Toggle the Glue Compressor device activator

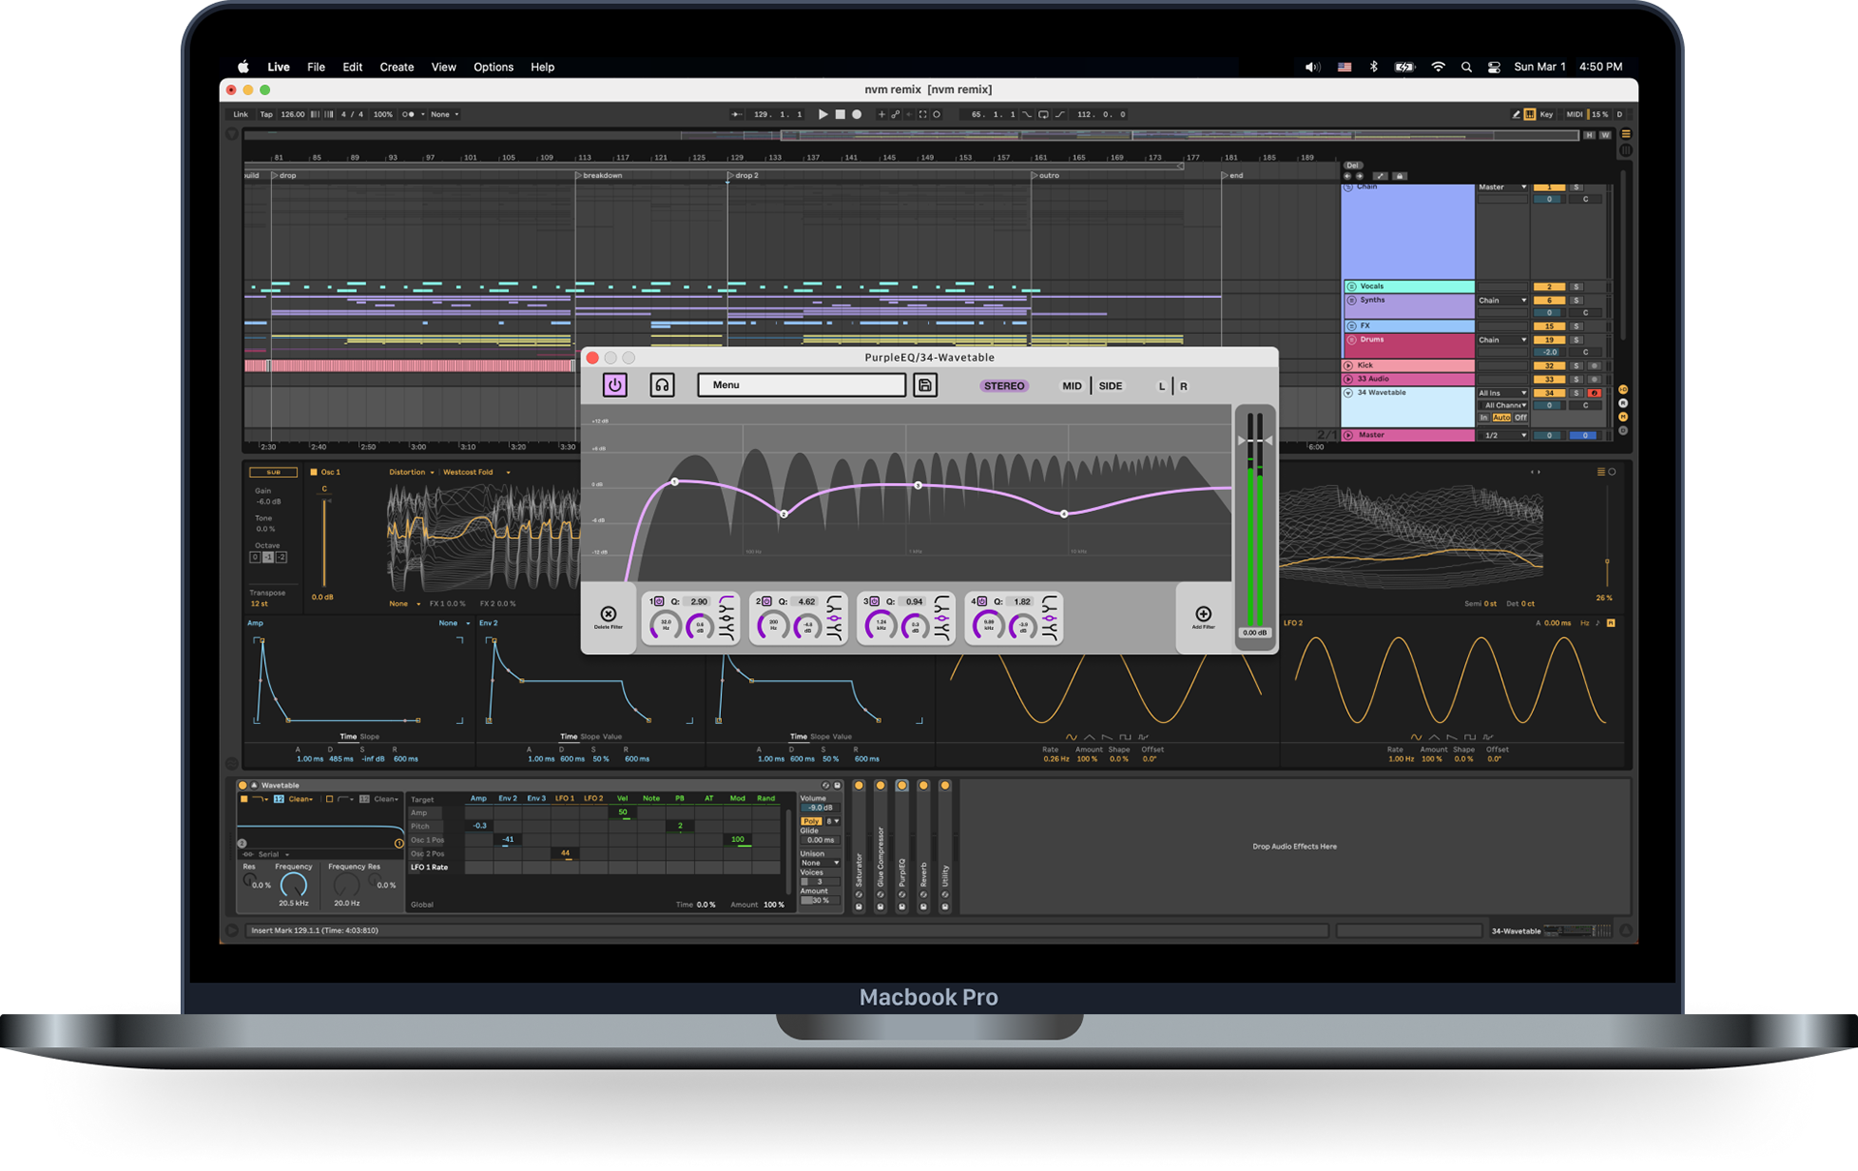[880, 786]
